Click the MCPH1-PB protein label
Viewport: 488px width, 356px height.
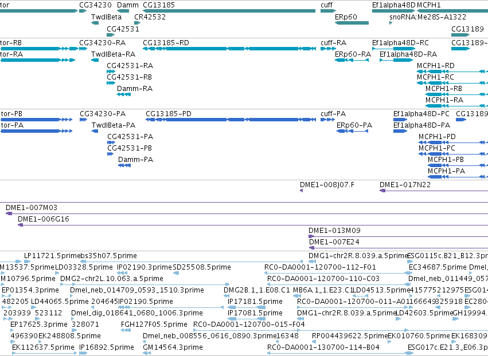(446, 160)
